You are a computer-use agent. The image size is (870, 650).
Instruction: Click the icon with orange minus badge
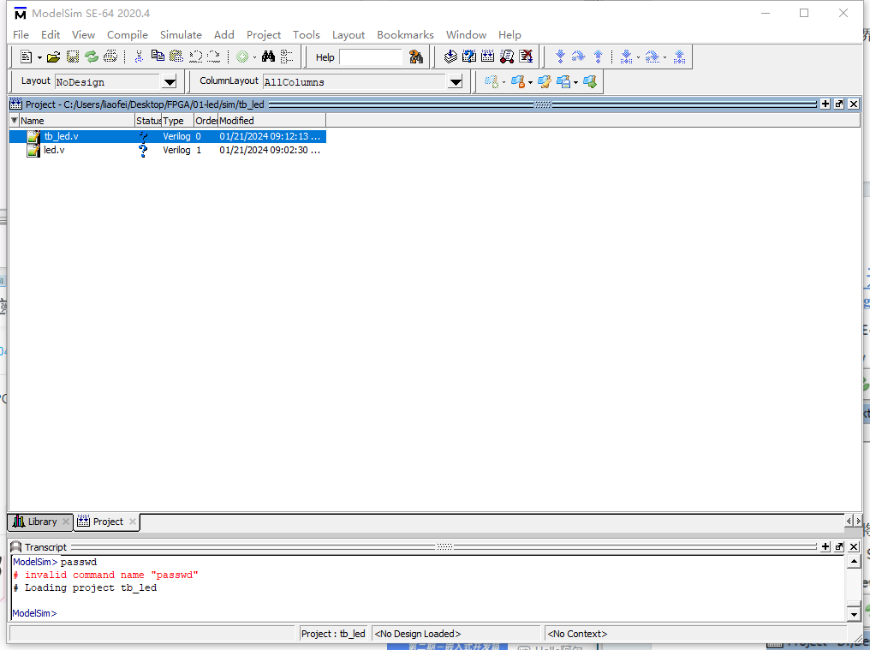[x=518, y=82]
